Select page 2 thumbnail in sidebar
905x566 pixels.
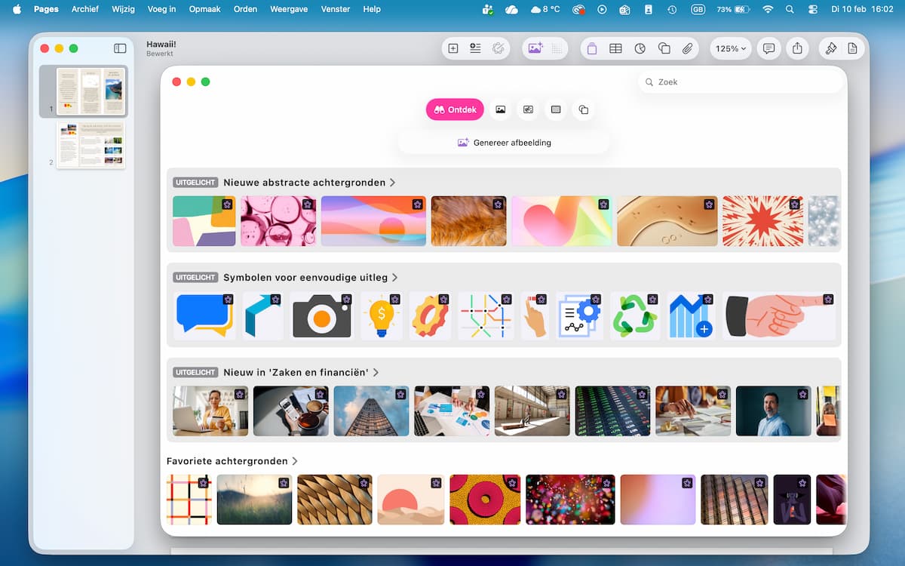tap(90, 145)
